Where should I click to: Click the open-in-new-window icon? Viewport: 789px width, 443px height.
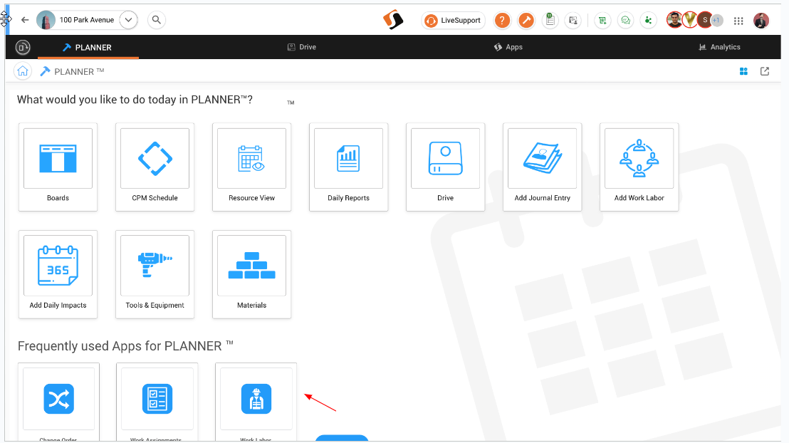click(x=765, y=71)
